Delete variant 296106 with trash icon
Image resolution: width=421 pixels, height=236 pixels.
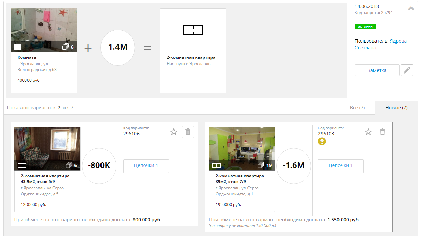(x=188, y=132)
